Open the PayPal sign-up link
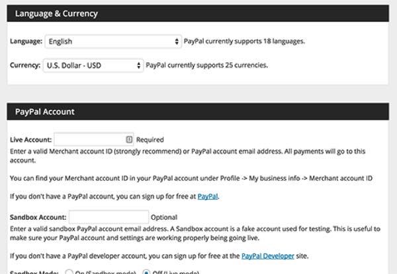 pos(208,197)
